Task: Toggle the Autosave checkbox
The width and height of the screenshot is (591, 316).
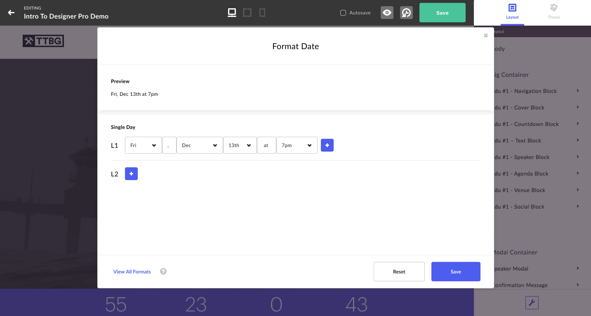Action: 343,13
